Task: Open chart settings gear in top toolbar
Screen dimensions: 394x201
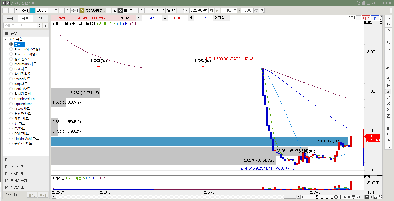Action: (x=262, y=11)
